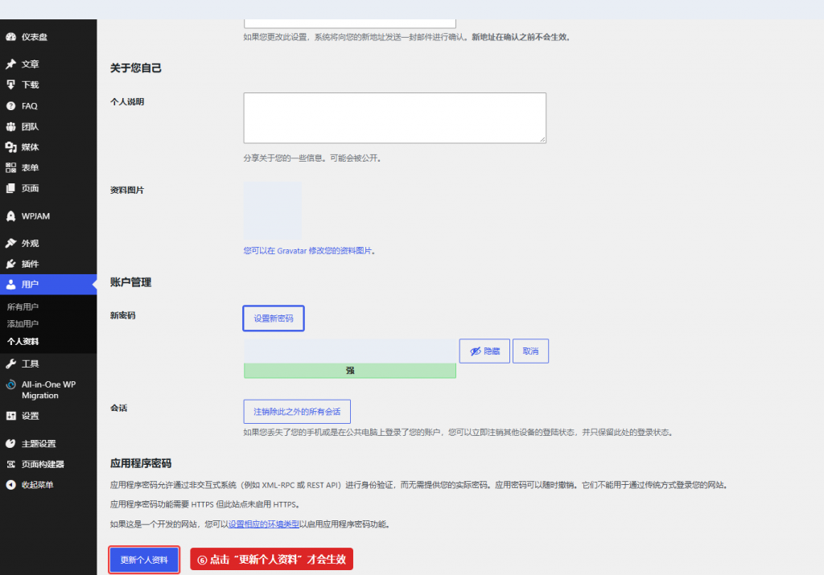The image size is (824, 575).
Task: Click the 会话 field label
Action: point(118,408)
